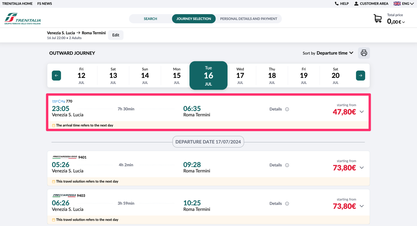Screen dimensions: 417x226
Task: Click the 06:35 arrival time
Action: 192,109
